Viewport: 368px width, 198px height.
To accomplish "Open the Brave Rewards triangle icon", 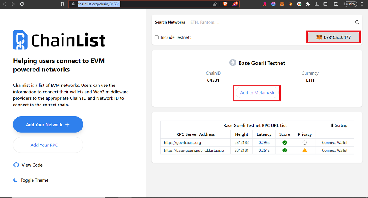I will [x=235, y=4].
